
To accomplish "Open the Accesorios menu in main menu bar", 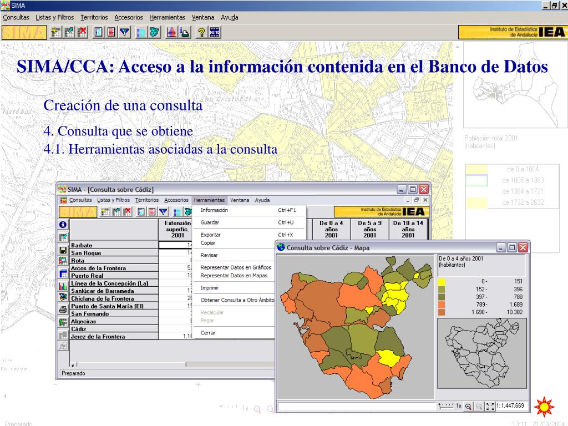I will click(129, 17).
